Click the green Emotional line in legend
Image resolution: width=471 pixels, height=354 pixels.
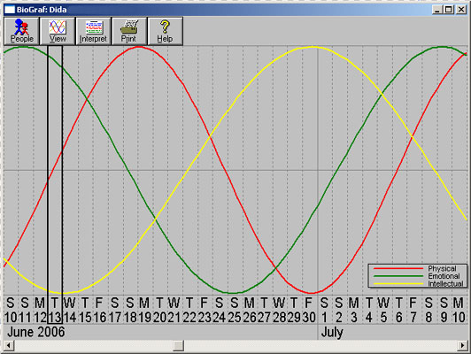click(x=398, y=276)
